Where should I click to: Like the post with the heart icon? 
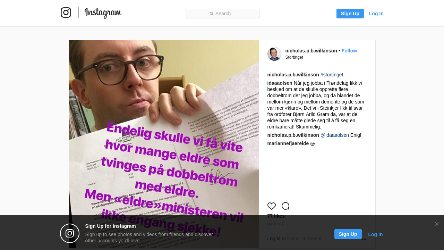coord(272,206)
